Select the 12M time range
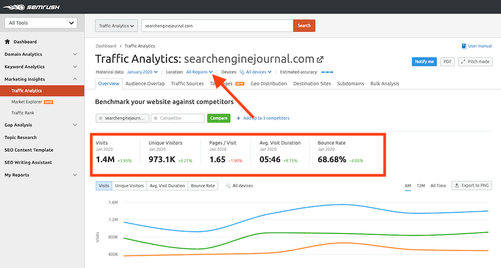The height and width of the screenshot is (268, 501). (421, 186)
